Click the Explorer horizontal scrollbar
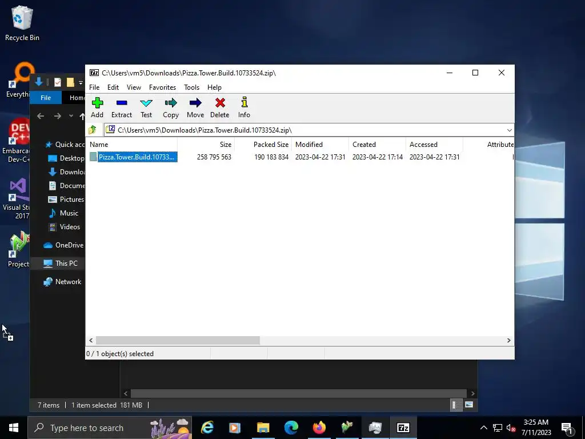This screenshot has height=439, width=585. click(298, 393)
